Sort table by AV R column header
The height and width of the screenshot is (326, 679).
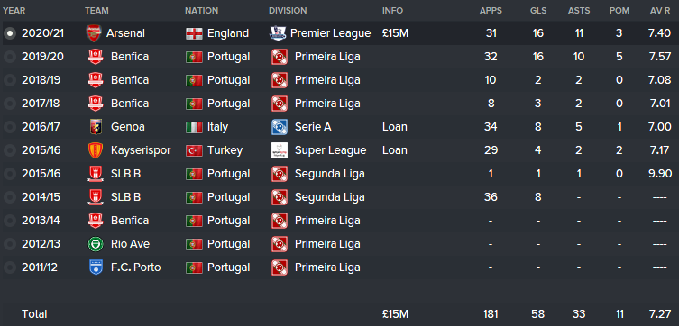pyautogui.click(x=660, y=11)
